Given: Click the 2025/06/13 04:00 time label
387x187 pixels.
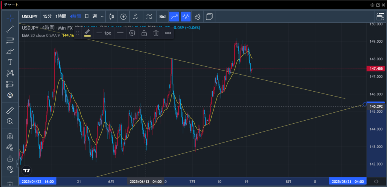Looking at the screenshot, I should (146, 182).
